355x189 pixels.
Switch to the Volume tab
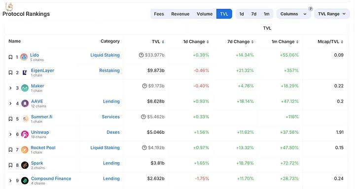coord(205,14)
